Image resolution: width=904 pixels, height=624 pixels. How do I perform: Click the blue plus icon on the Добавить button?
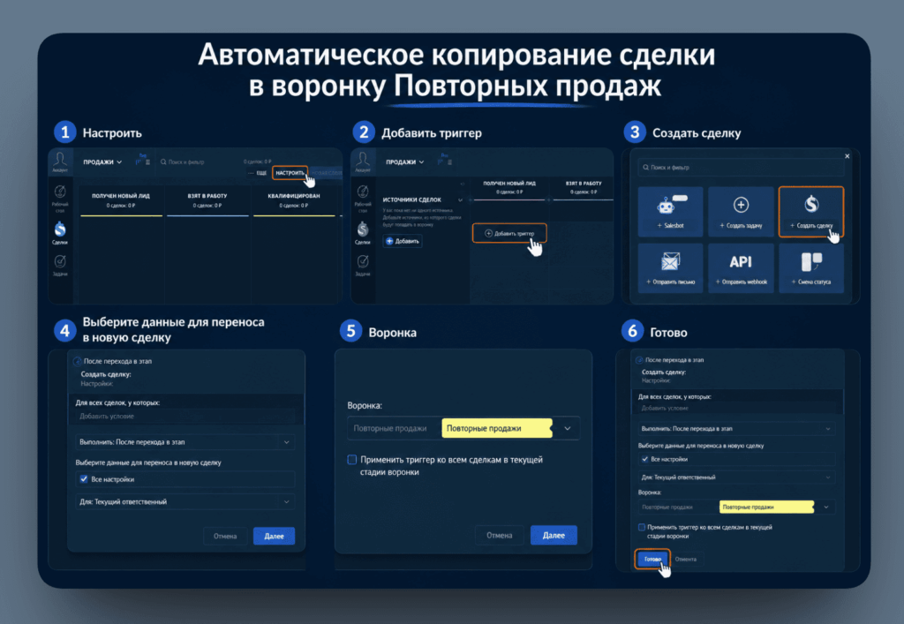pyautogui.click(x=389, y=241)
